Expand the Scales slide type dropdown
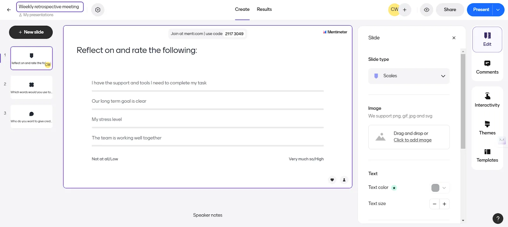The width and height of the screenshot is (508, 227). pyautogui.click(x=409, y=76)
